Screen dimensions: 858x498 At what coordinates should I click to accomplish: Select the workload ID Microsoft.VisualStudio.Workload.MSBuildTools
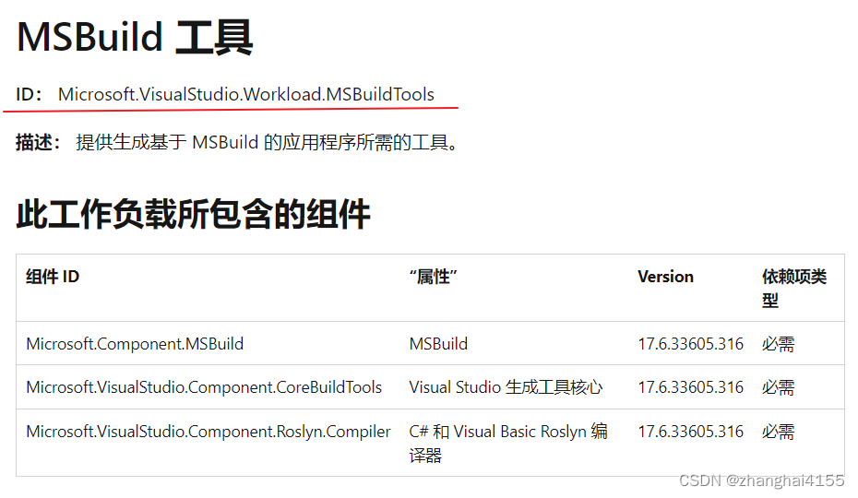(x=246, y=94)
